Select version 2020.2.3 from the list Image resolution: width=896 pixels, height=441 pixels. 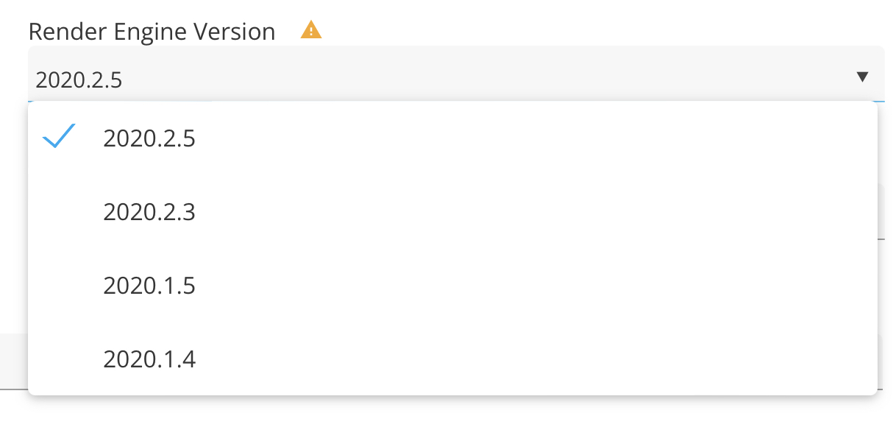(149, 212)
